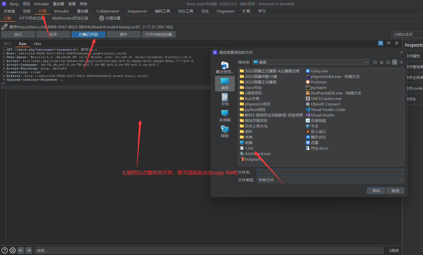Open the Organizer tab
The width and height of the screenshot is (423, 255).
[x=226, y=11]
